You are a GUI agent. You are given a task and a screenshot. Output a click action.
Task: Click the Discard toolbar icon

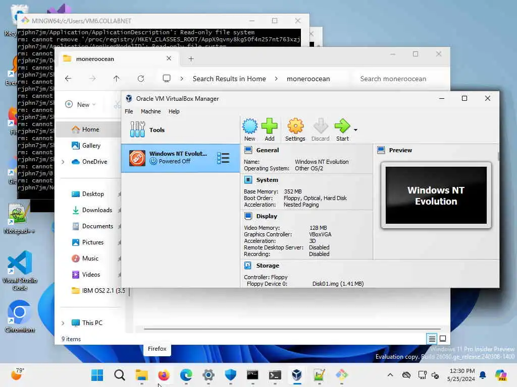click(x=321, y=130)
